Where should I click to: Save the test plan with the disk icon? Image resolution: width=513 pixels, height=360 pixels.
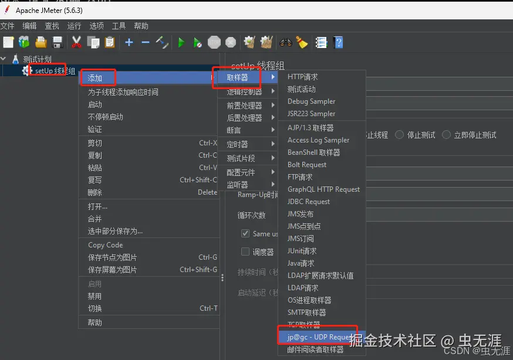point(56,42)
